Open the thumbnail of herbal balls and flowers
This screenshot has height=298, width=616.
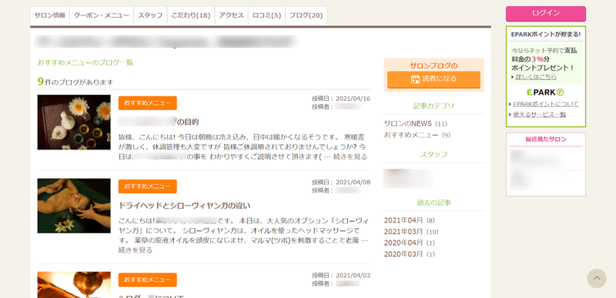[x=74, y=122]
